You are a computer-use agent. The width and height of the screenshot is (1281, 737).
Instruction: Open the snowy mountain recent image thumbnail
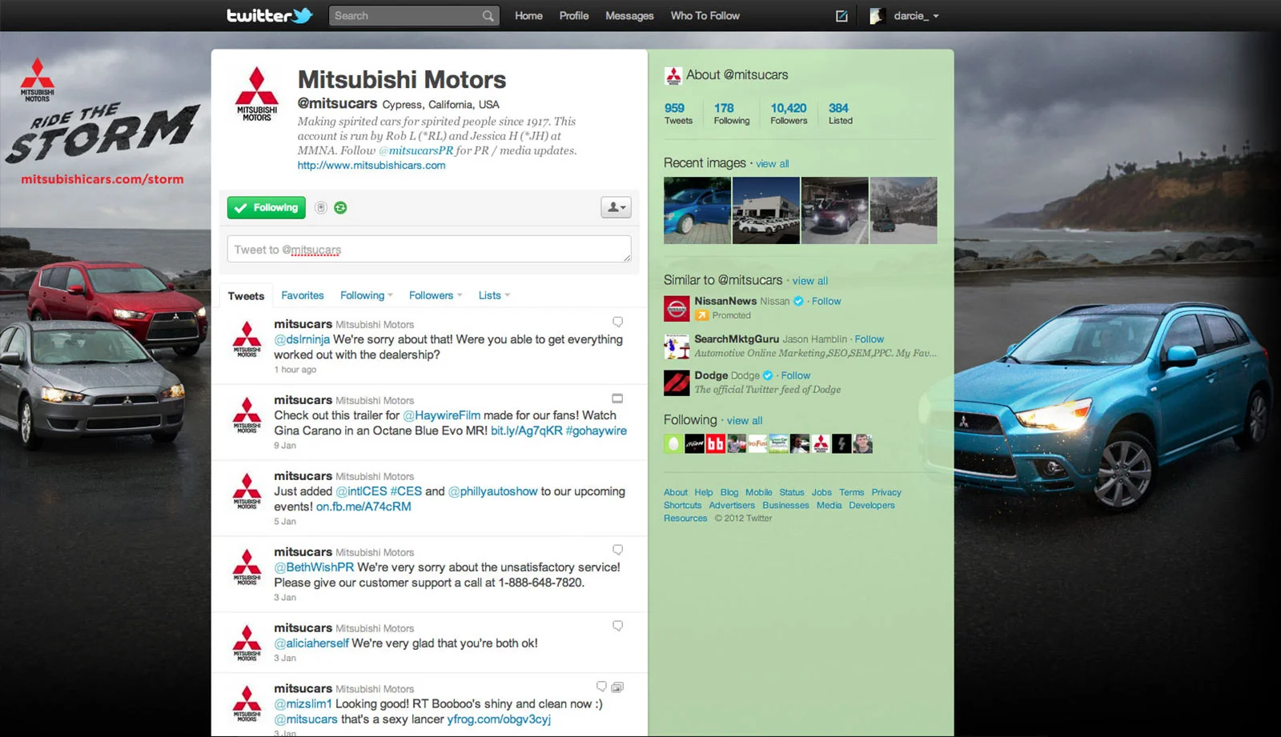904,210
